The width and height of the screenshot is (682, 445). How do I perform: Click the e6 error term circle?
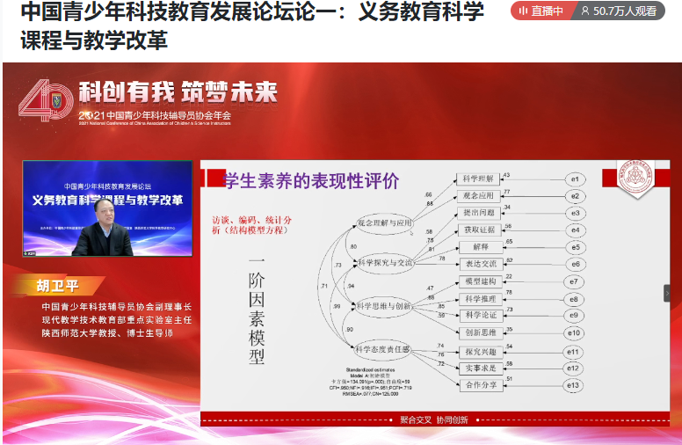coord(576,265)
